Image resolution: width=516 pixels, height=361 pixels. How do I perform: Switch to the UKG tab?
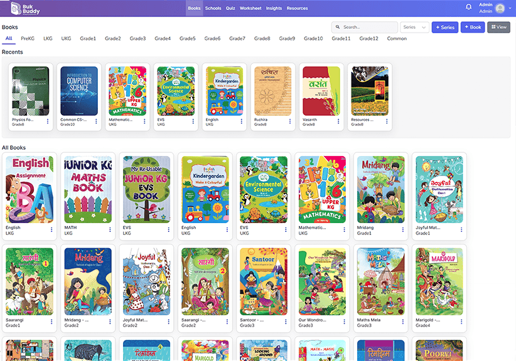66,38
